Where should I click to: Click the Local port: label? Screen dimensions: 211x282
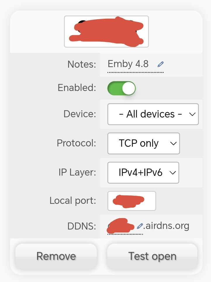73,201
